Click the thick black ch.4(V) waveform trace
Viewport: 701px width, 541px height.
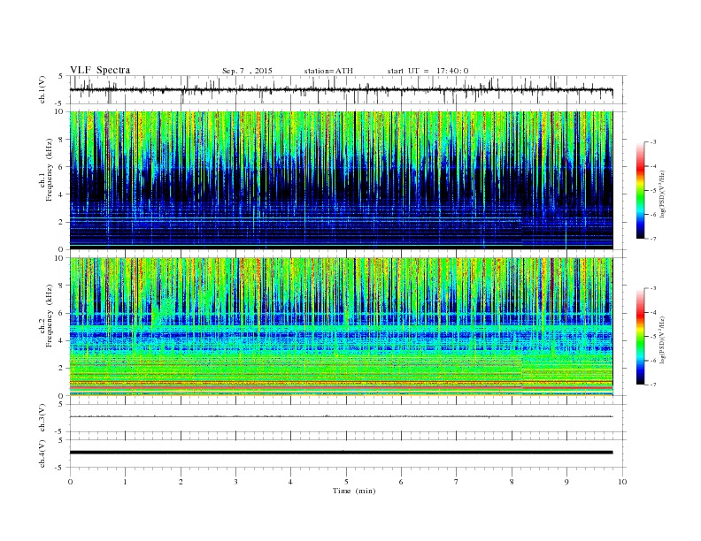pyautogui.click(x=341, y=453)
